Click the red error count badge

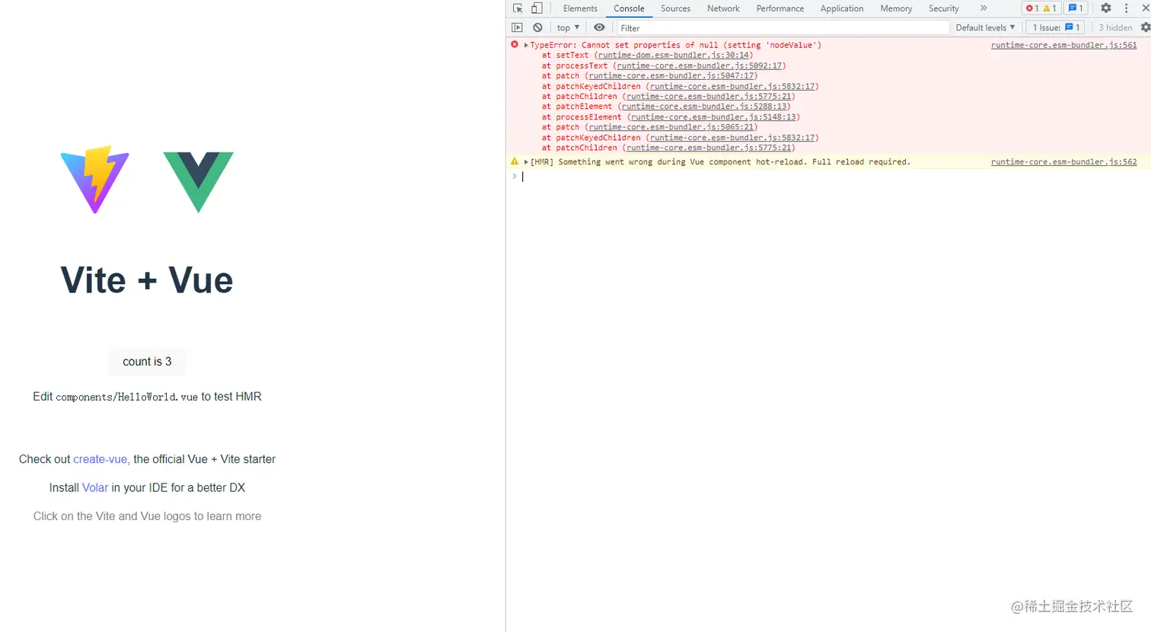click(1032, 8)
